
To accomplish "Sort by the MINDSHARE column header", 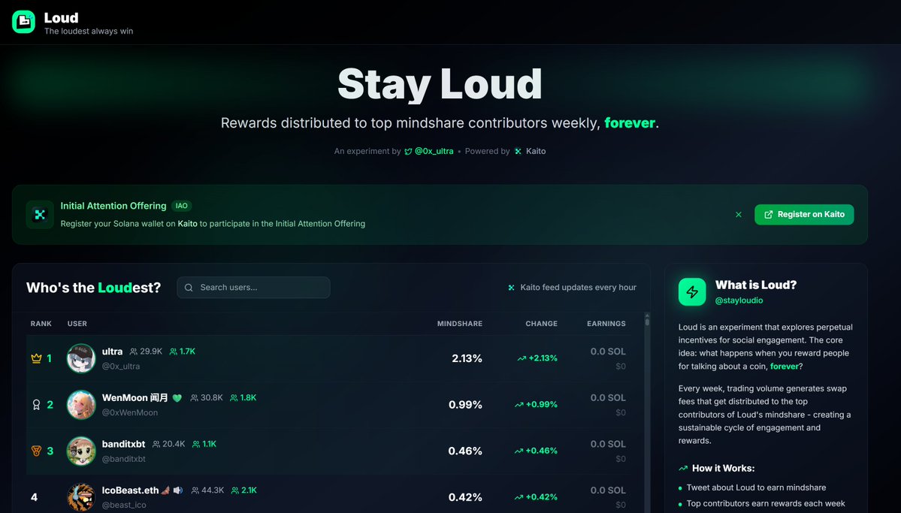I will click(x=460, y=324).
